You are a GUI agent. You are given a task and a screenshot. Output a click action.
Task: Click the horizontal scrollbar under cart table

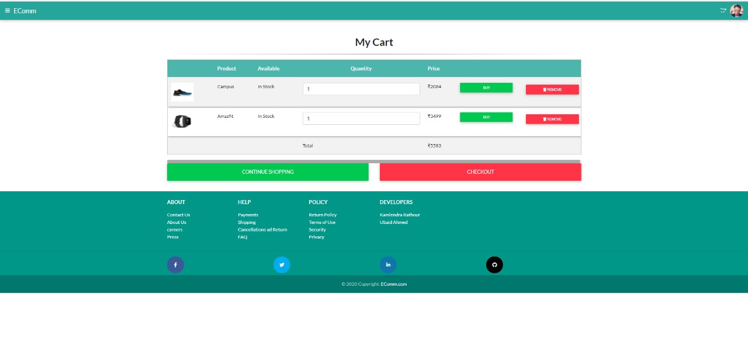tap(373, 162)
